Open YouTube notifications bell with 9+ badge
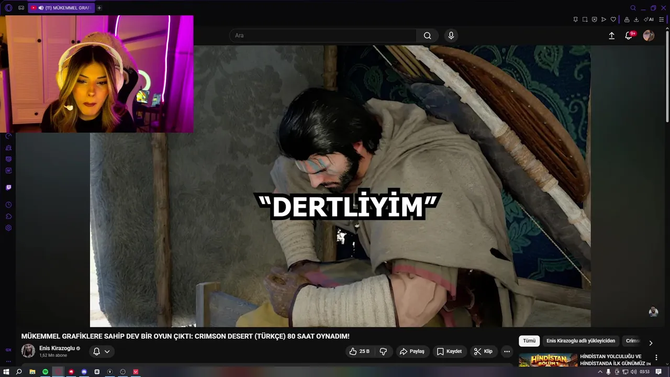Image resolution: width=670 pixels, height=377 pixels. 630,36
